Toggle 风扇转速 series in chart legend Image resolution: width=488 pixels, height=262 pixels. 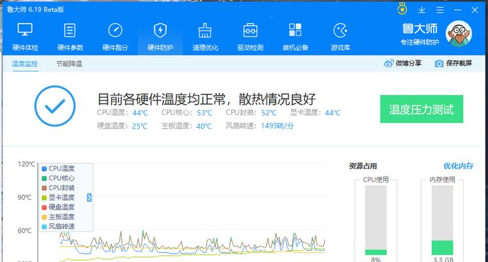58,227
